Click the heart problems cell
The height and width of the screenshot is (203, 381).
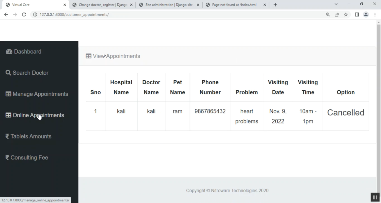pos(247,116)
